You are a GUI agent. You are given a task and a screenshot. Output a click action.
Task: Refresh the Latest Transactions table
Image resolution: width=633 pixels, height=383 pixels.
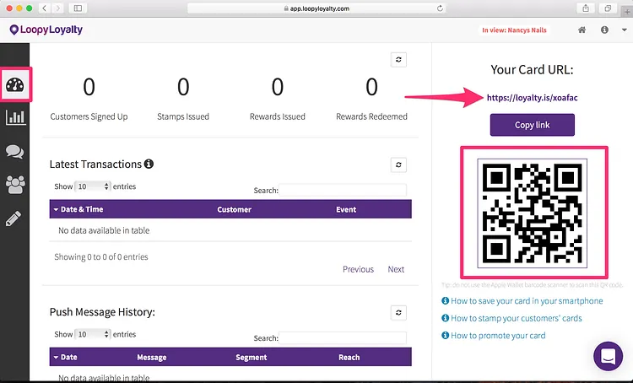398,165
